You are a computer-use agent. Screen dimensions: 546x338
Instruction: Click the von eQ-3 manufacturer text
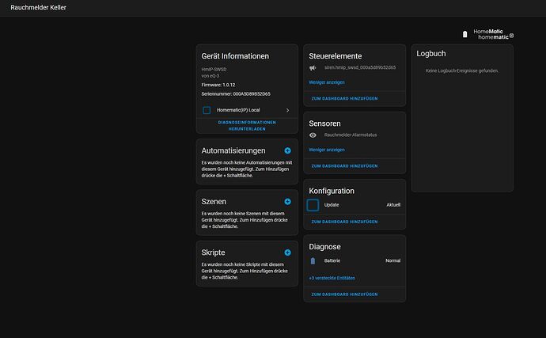(x=210, y=76)
